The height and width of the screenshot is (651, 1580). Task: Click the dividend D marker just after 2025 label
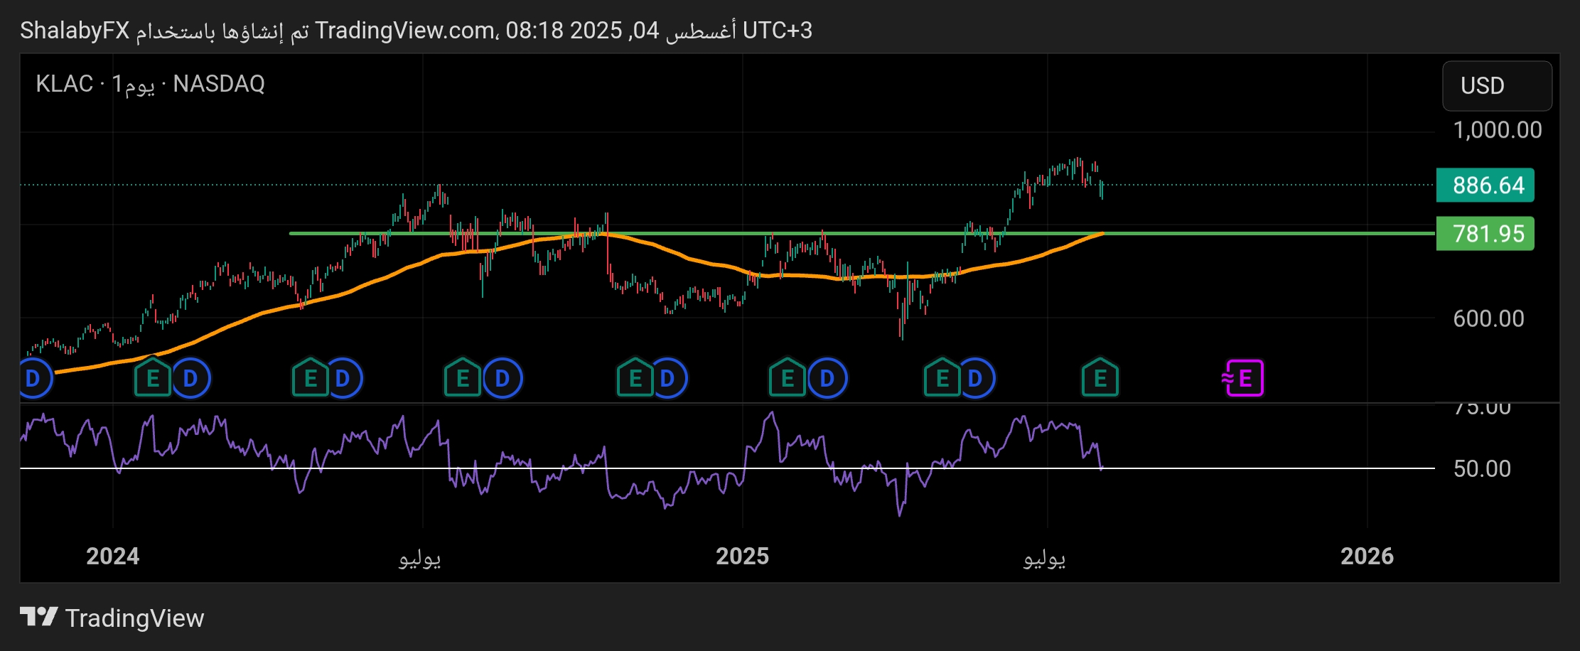pyautogui.click(x=827, y=378)
